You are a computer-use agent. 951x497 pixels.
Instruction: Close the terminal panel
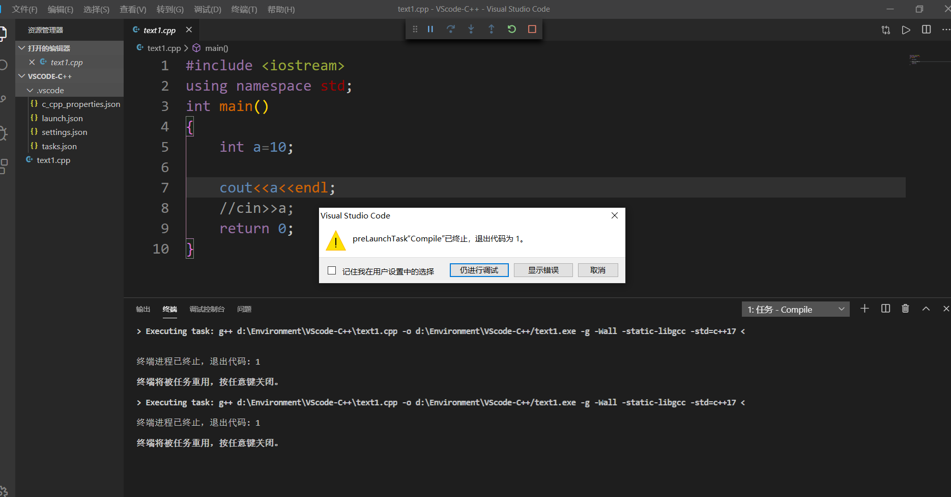[946, 309]
